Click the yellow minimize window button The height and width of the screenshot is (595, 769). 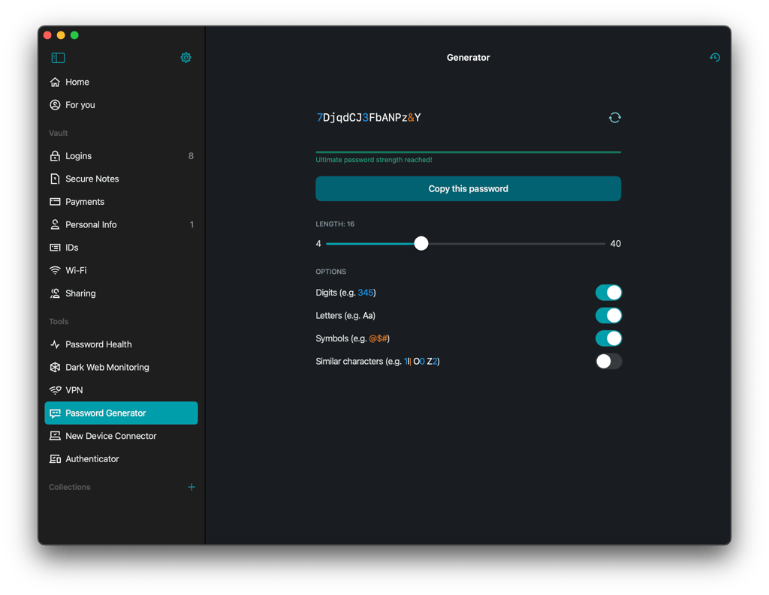pos(61,35)
